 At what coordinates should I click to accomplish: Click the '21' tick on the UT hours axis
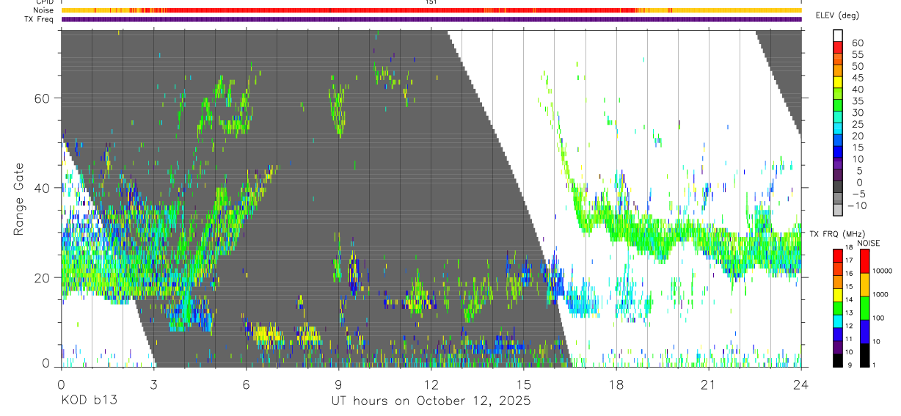tap(709, 384)
